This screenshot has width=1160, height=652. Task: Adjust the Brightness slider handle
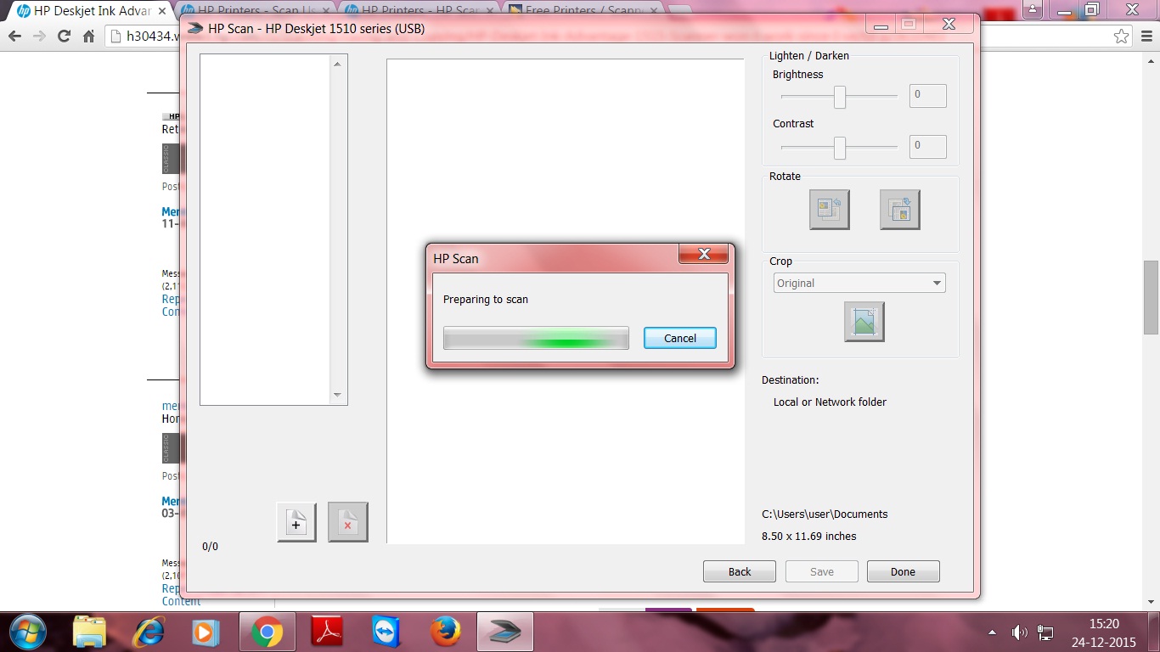[840, 97]
